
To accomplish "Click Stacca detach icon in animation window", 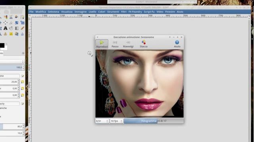I will click(x=144, y=43).
